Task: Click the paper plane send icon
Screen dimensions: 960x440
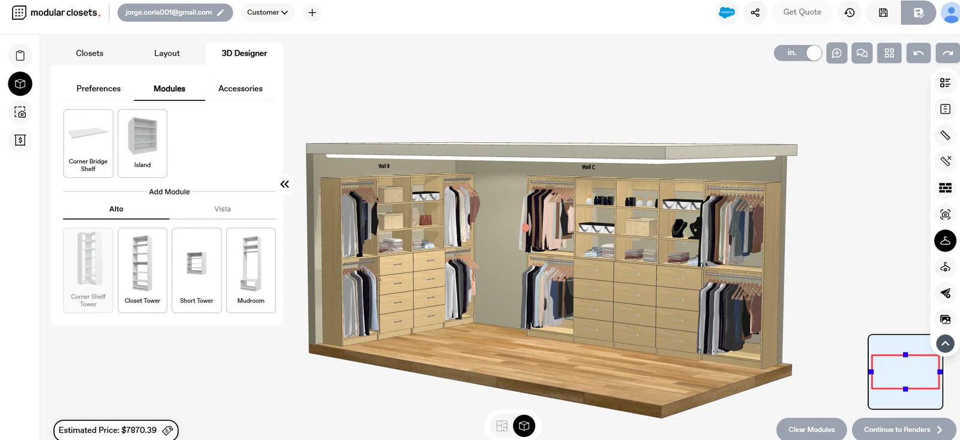Action: click(x=945, y=293)
